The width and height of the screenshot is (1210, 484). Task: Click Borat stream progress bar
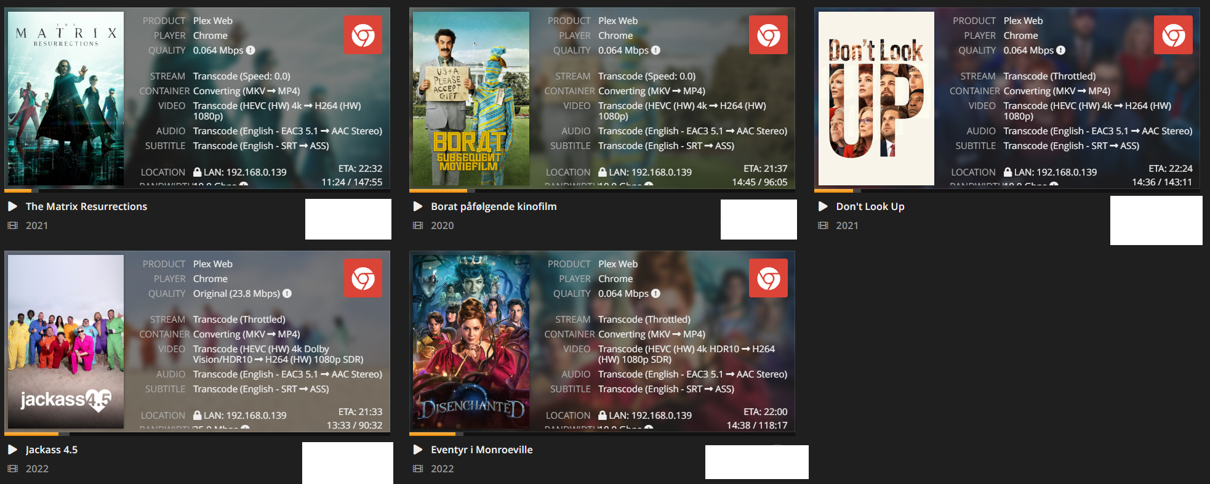pyautogui.click(x=602, y=191)
